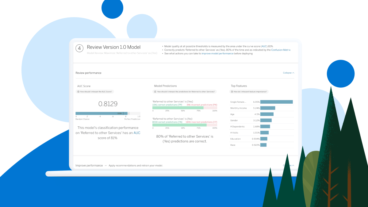Click the Review Version 1.0 Model title
The image size is (368, 207).
113,47
